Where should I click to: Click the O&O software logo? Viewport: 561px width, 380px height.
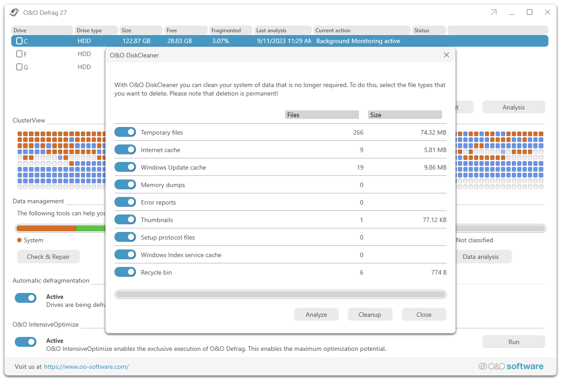pyautogui.click(x=511, y=366)
